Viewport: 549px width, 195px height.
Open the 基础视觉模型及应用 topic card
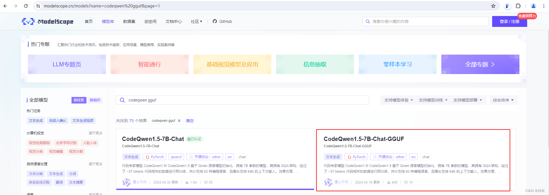(232, 64)
